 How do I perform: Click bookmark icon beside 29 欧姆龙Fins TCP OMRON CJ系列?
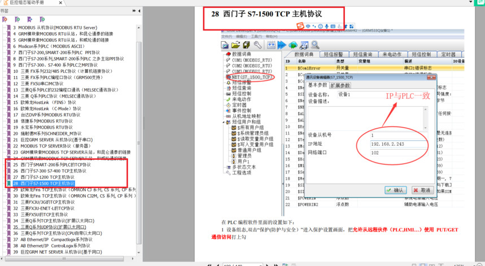tap(8, 190)
